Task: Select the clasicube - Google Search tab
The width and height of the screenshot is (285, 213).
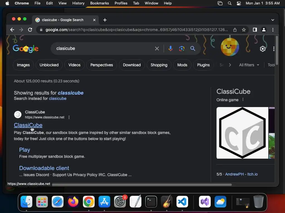Action: (63, 20)
